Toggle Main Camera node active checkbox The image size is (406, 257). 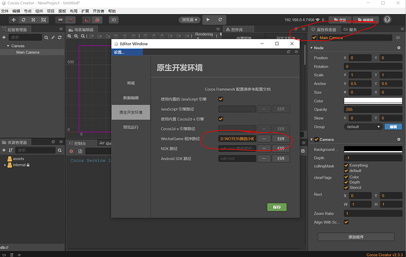click(x=314, y=38)
